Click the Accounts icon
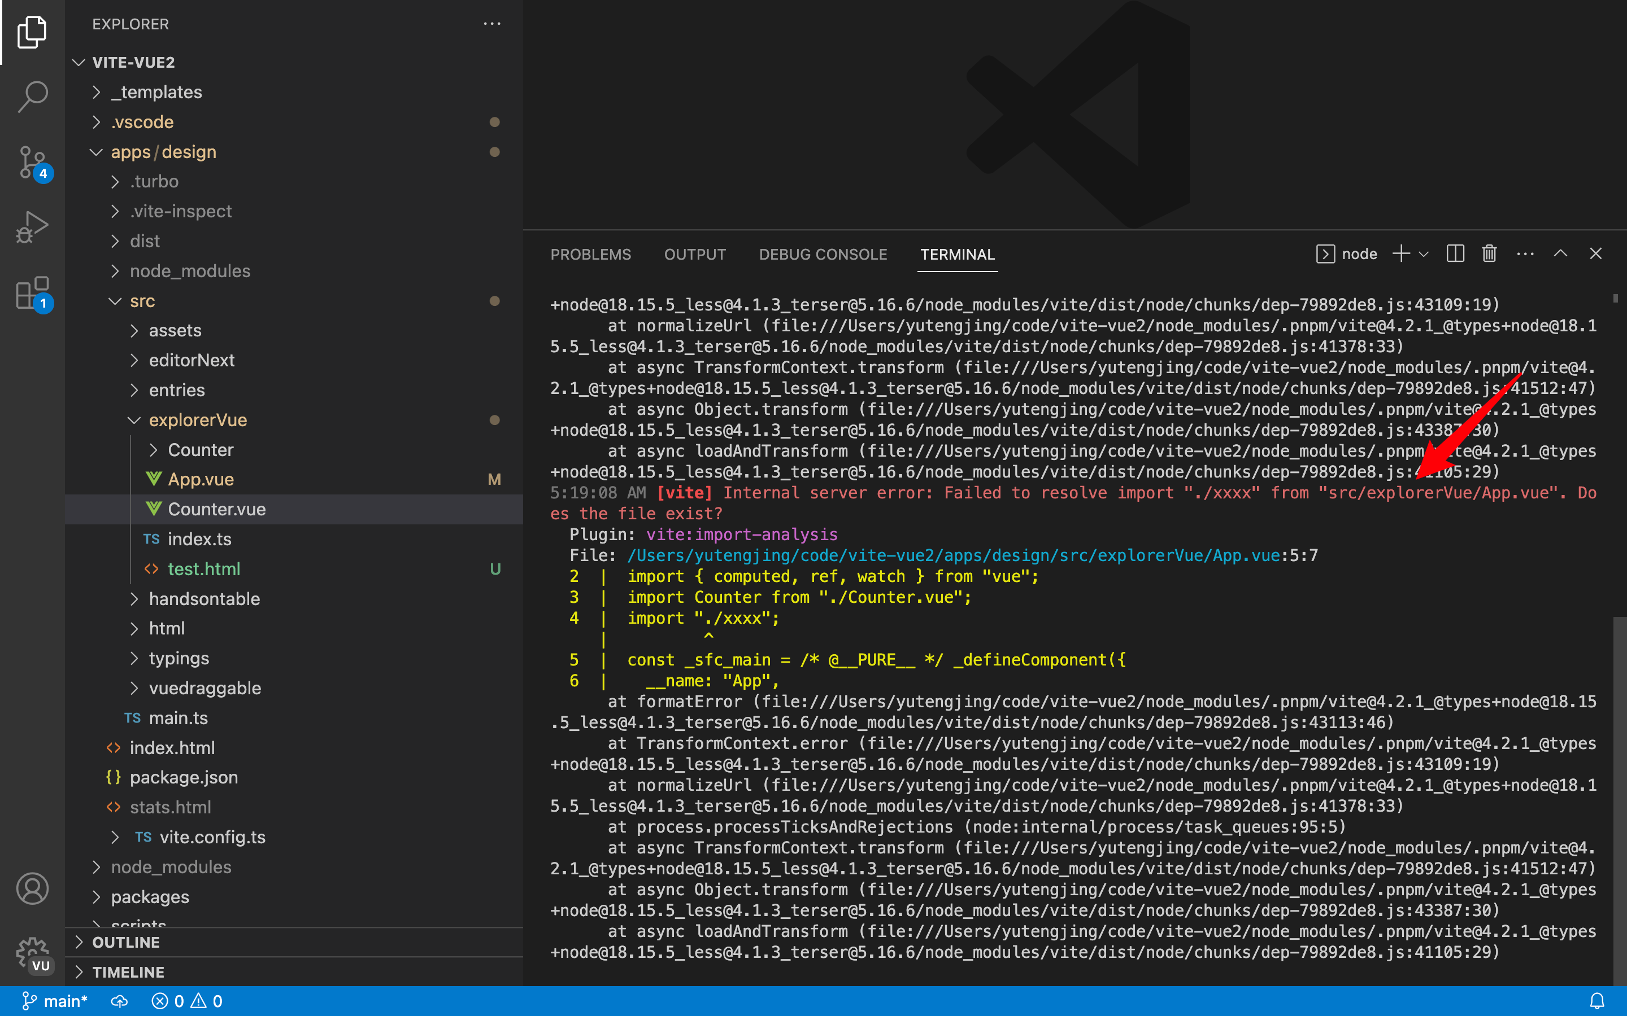 (x=32, y=888)
